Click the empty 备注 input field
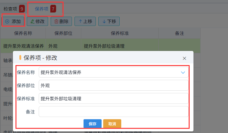 point(114,112)
